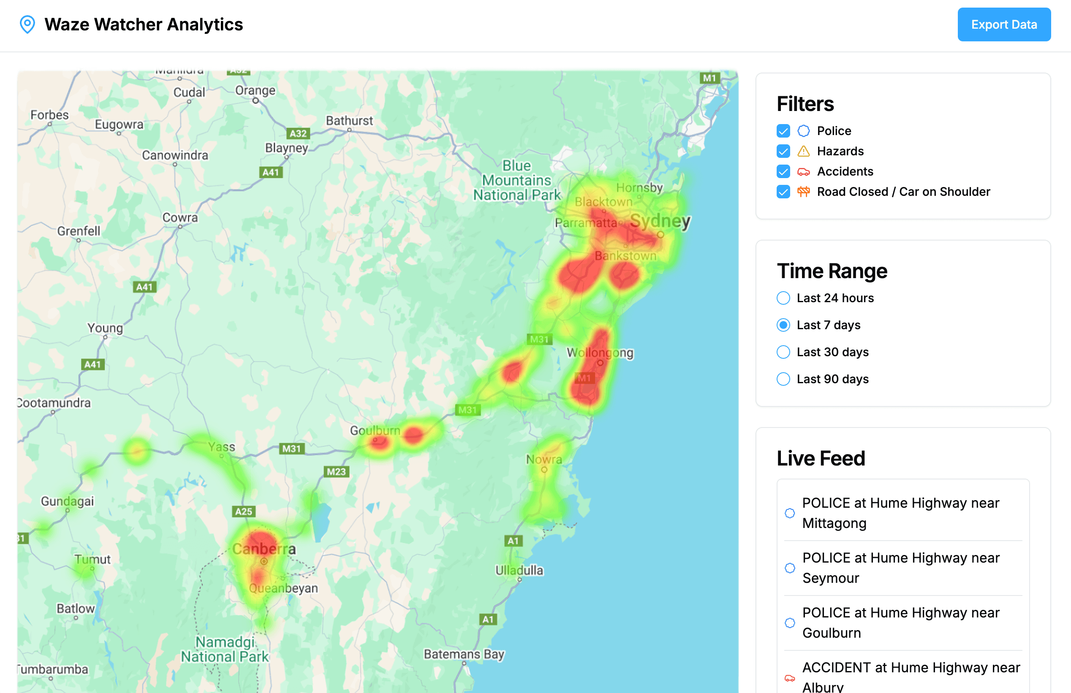1071x693 pixels.
Task: Click police icon beside Seymour feed item
Action: pos(790,568)
